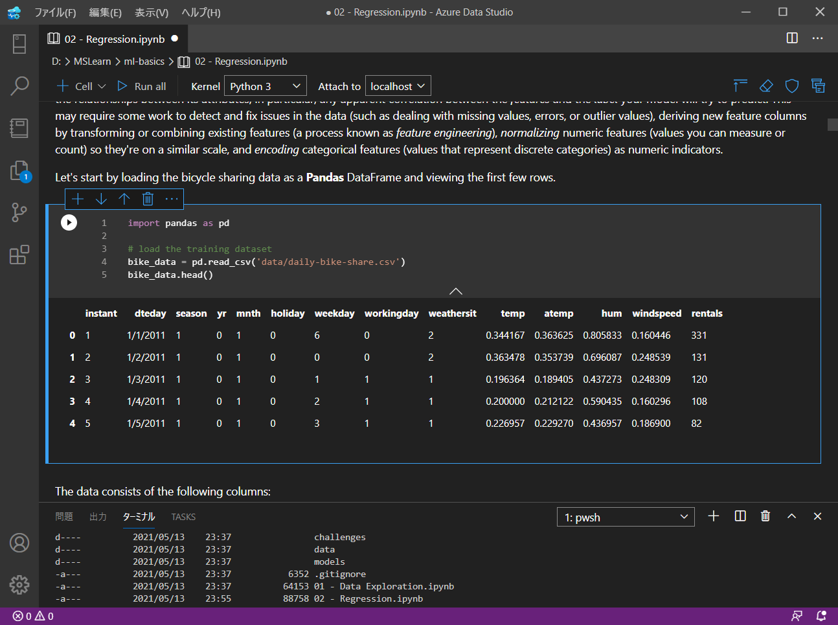Collapse the code cell using chevron
Image resolution: width=838 pixels, height=625 pixels.
(456, 291)
